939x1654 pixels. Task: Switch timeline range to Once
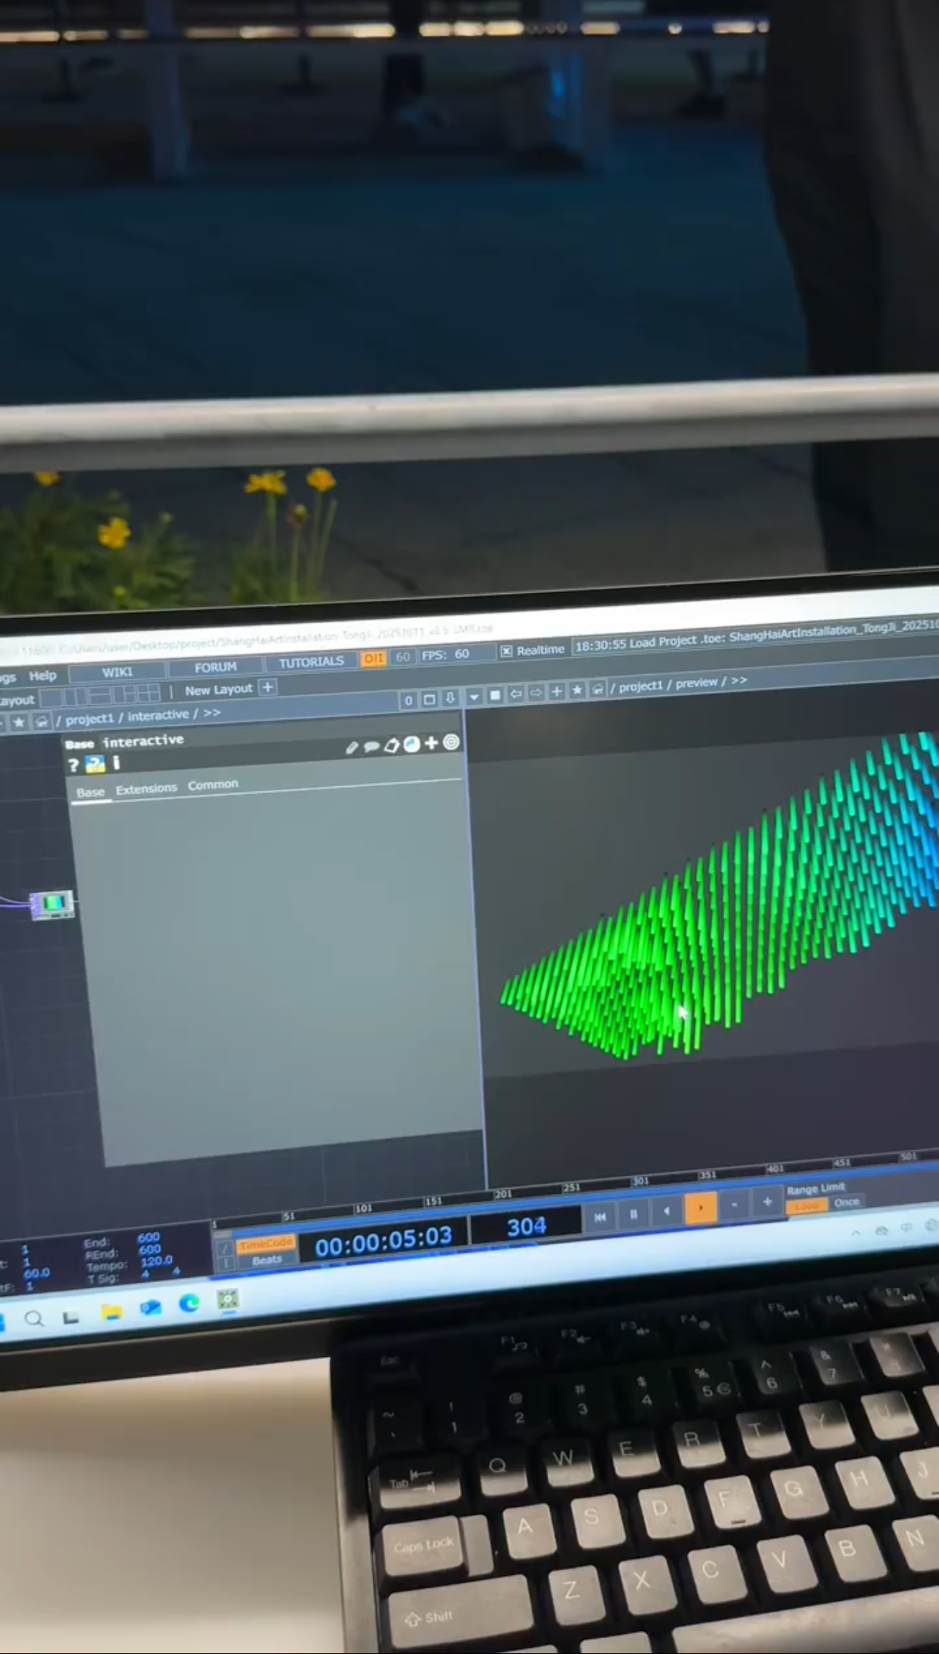coord(846,1202)
